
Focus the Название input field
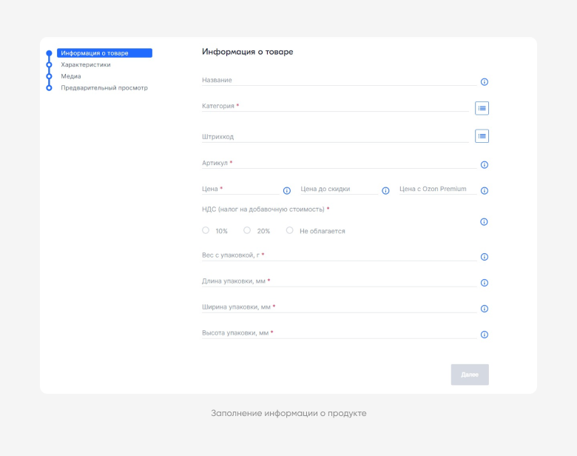click(339, 80)
